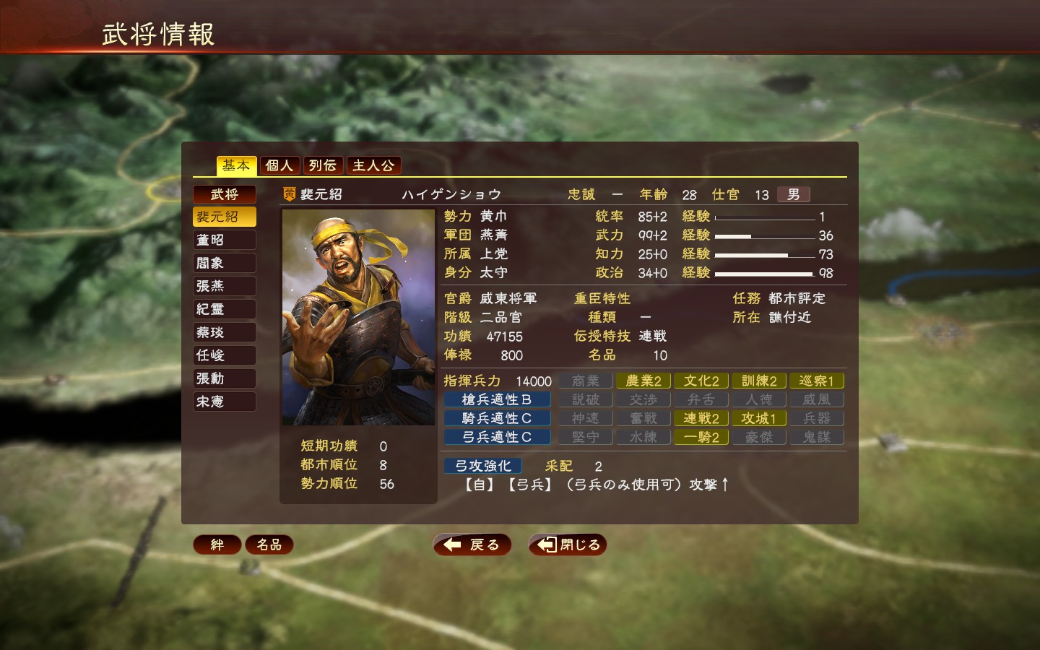This screenshot has height=650, width=1040.
Task: Click the officer portrait image
Action: coord(358,317)
